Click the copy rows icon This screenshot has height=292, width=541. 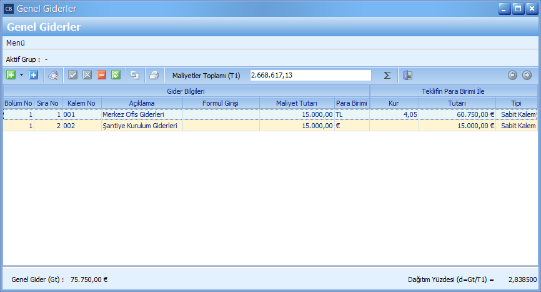tap(134, 75)
